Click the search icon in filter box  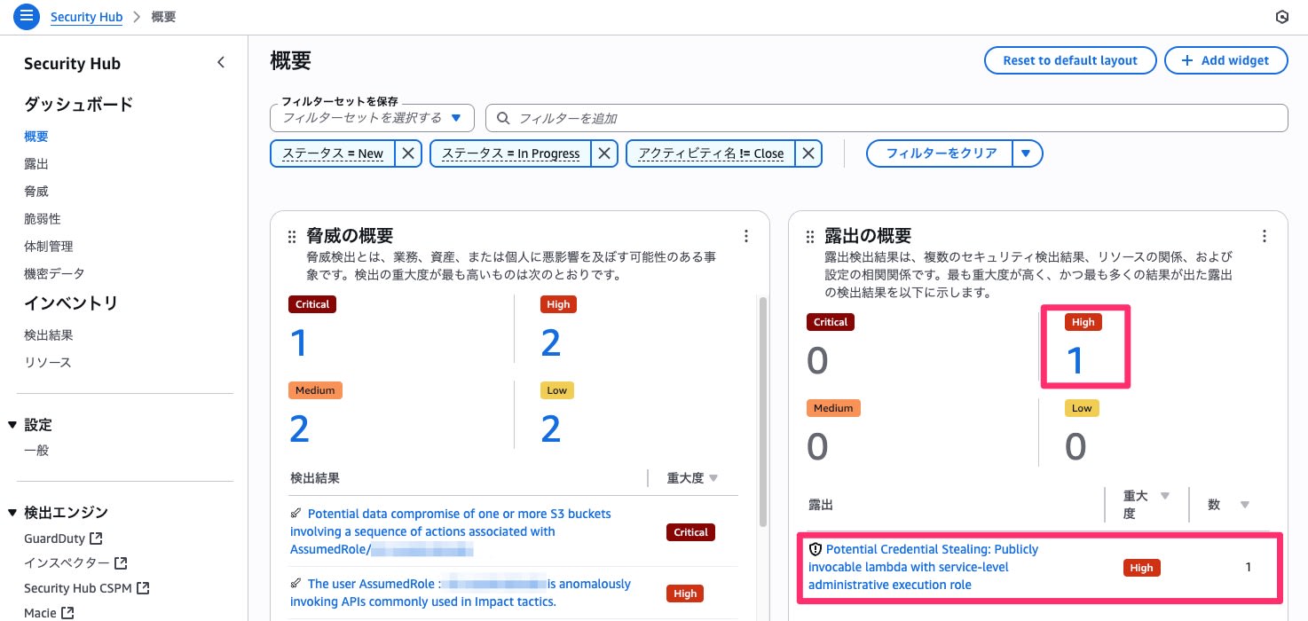point(503,118)
